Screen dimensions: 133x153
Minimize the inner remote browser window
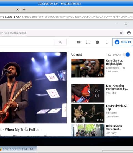tap(117, 24)
